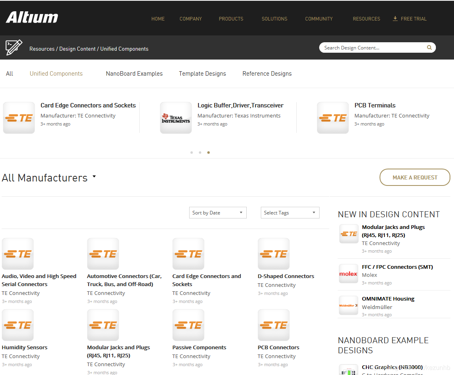Expand the All Manufacturers filter arrow
The image size is (454, 375).
coord(94,176)
